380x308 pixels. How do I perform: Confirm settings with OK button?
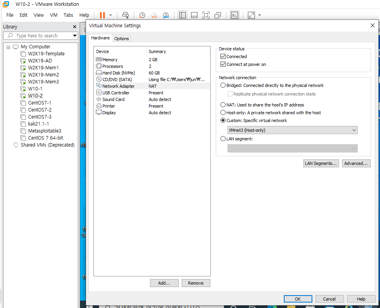[x=298, y=299]
